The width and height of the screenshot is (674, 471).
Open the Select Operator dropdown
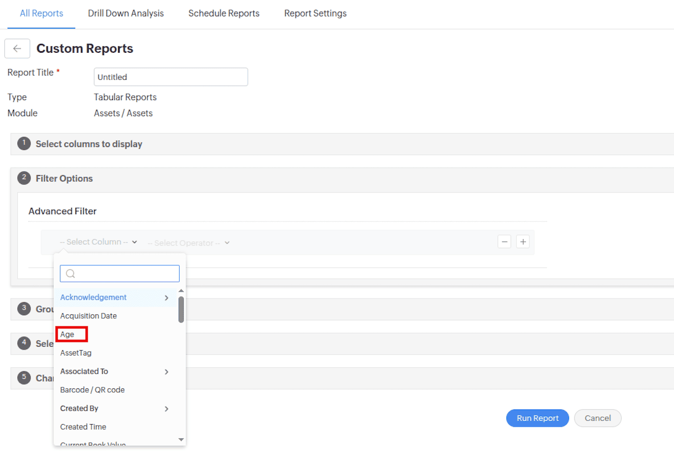(188, 243)
